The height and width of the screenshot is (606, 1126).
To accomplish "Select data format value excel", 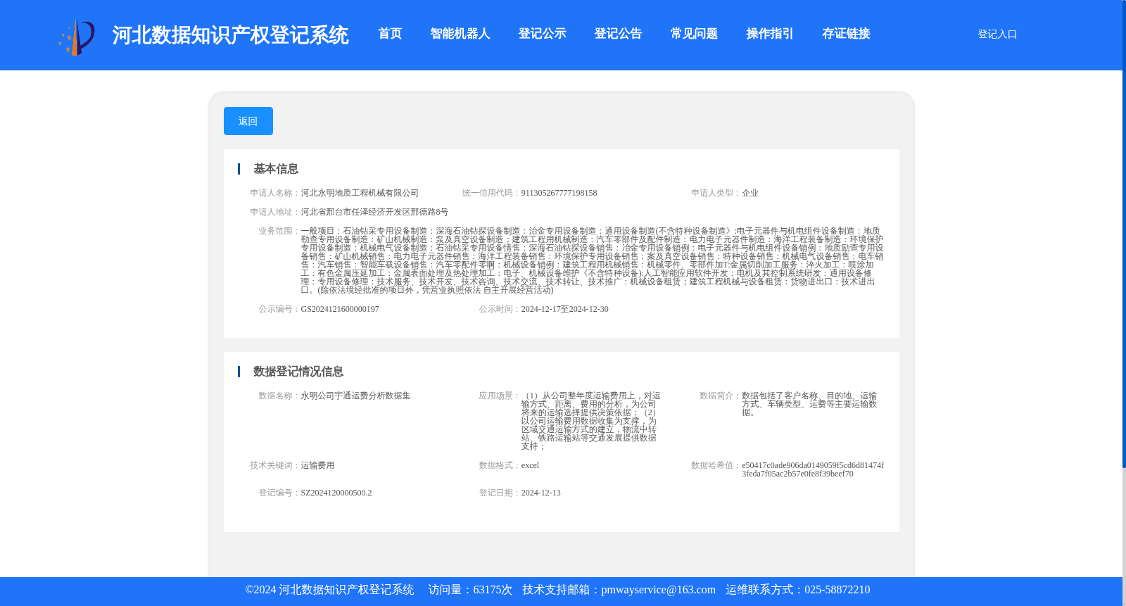I will click(530, 465).
